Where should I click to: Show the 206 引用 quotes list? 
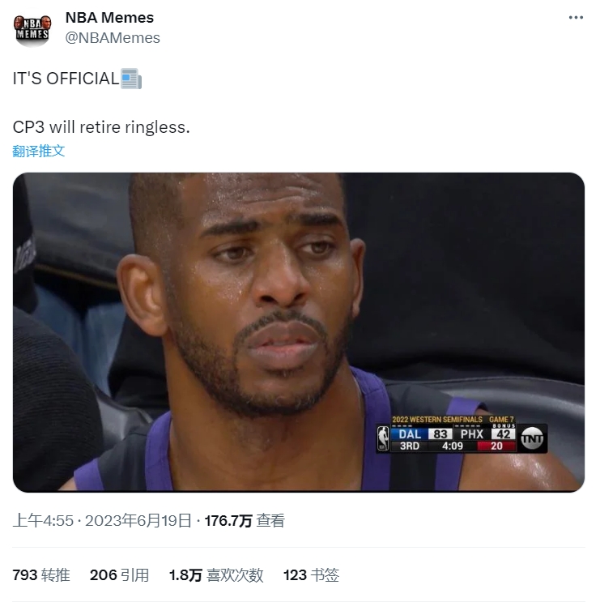(119, 575)
